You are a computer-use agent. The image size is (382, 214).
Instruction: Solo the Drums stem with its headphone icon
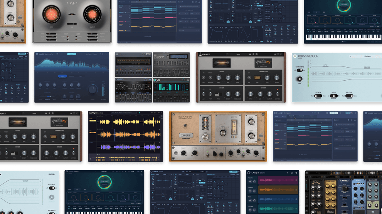click(254, 191)
